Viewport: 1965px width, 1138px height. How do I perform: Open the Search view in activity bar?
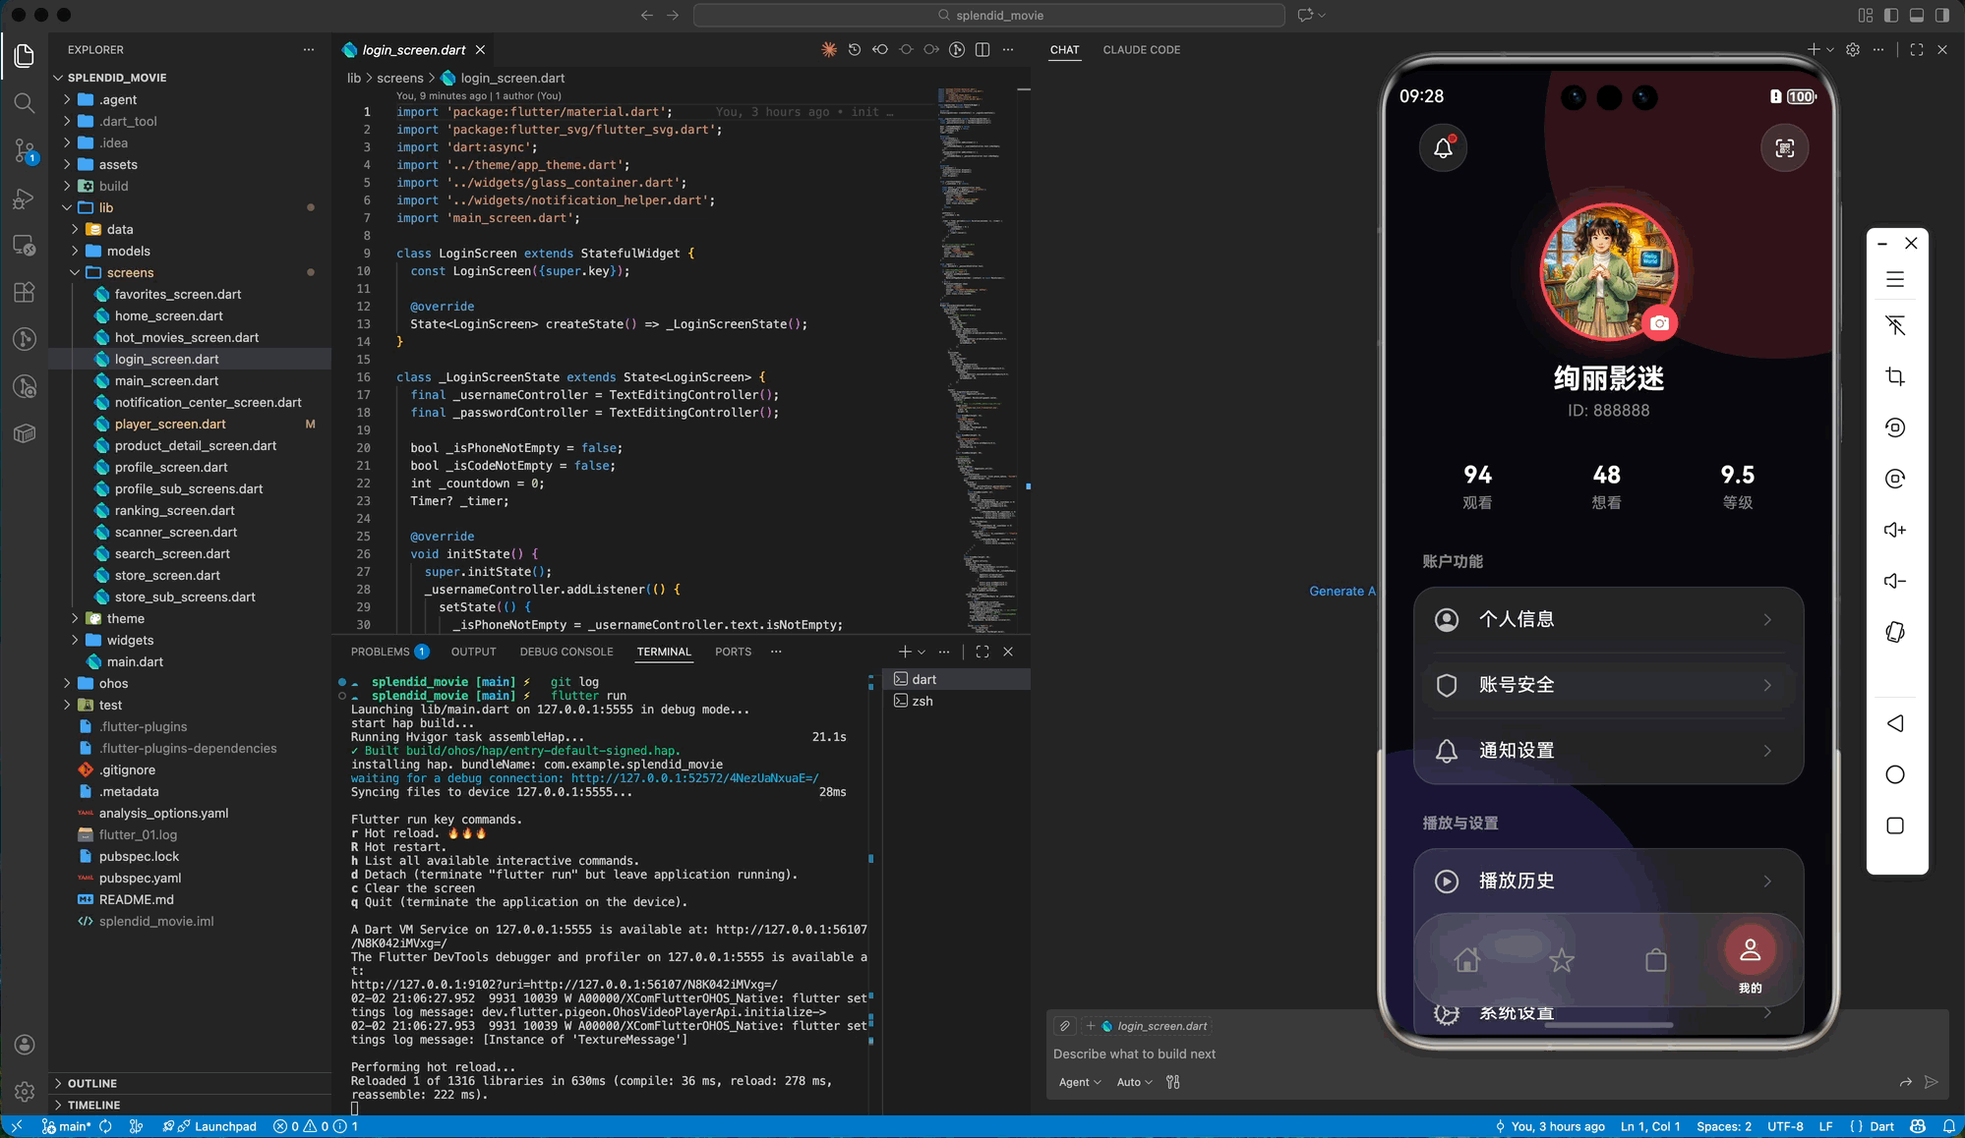click(x=25, y=103)
